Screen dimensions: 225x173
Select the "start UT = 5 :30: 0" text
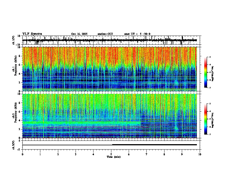coord(137,34)
